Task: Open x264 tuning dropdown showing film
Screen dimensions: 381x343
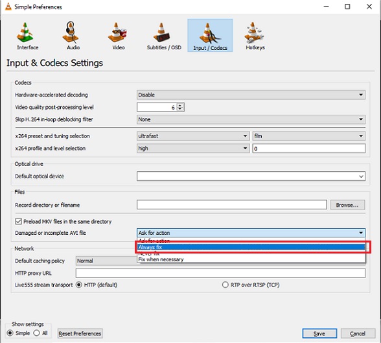Action: coord(309,136)
